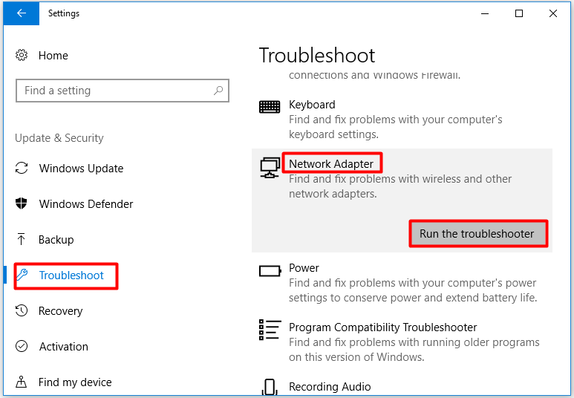Click the Backup upload arrow icon
The width and height of the screenshot is (574, 398).
point(22,239)
